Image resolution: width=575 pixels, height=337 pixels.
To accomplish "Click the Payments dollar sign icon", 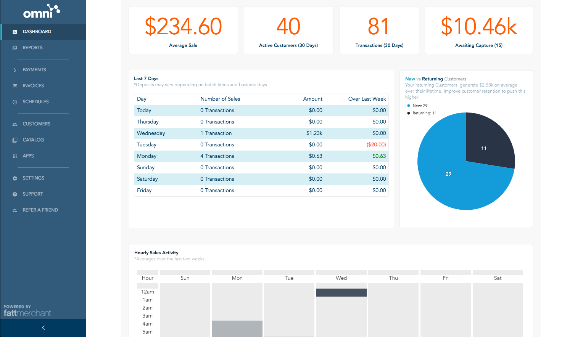I will pos(15,70).
